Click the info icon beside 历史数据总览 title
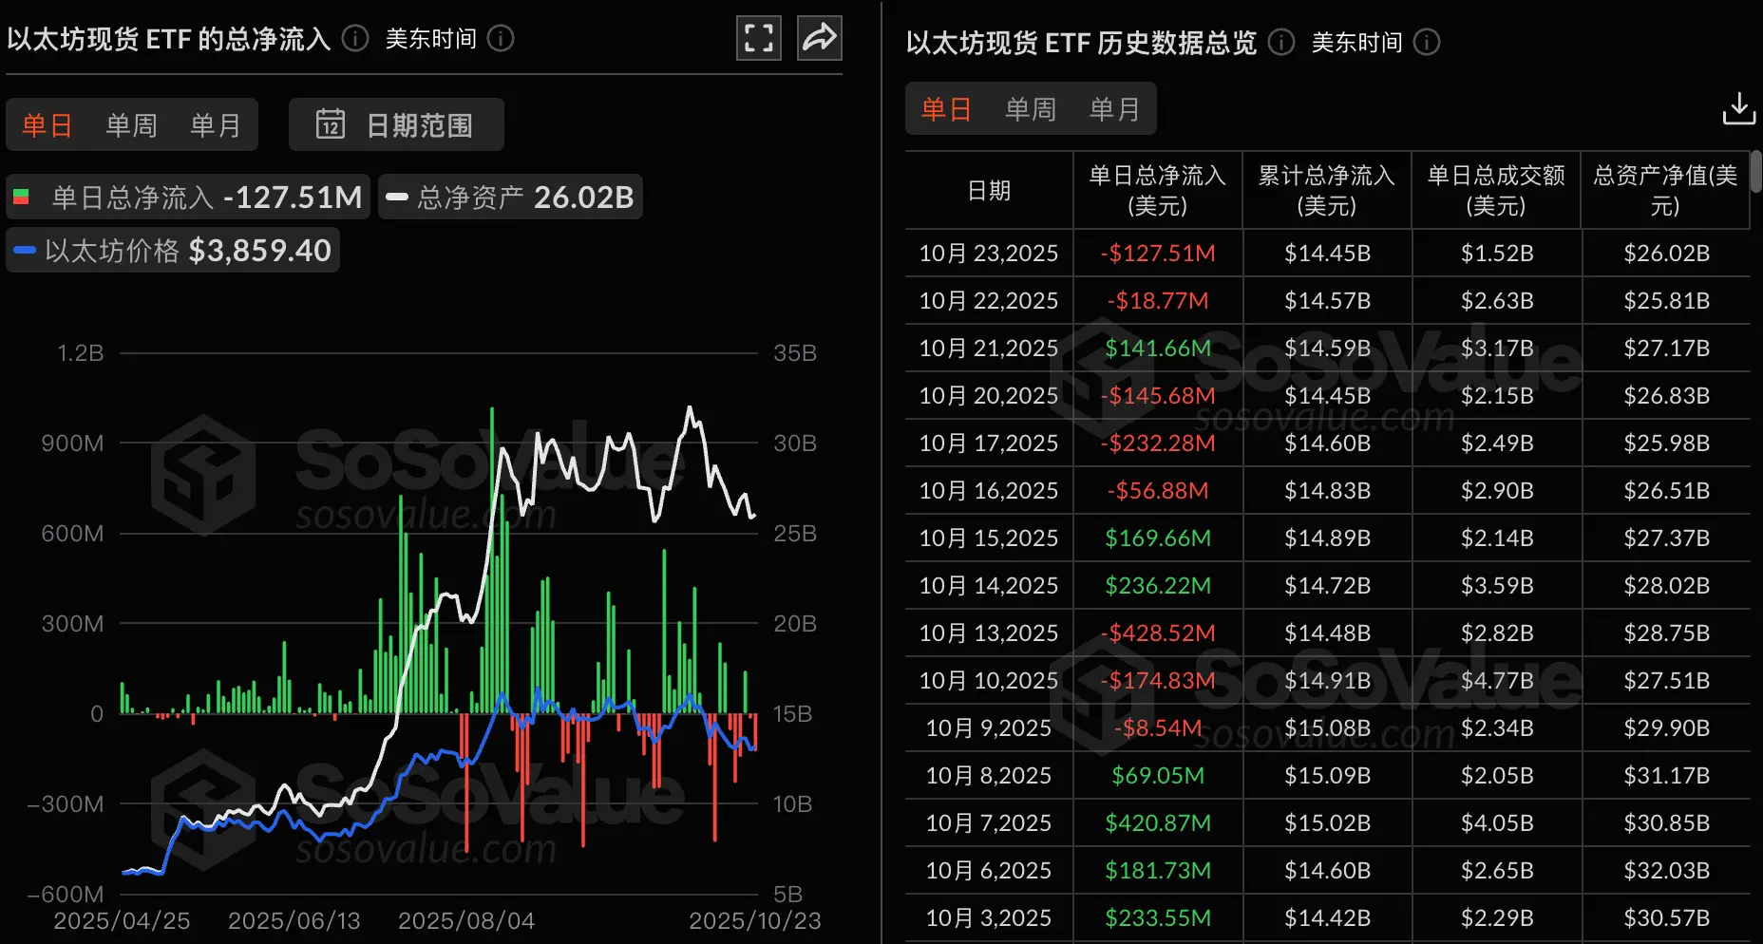The width and height of the screenshot is (1763, 944). 1280,42
